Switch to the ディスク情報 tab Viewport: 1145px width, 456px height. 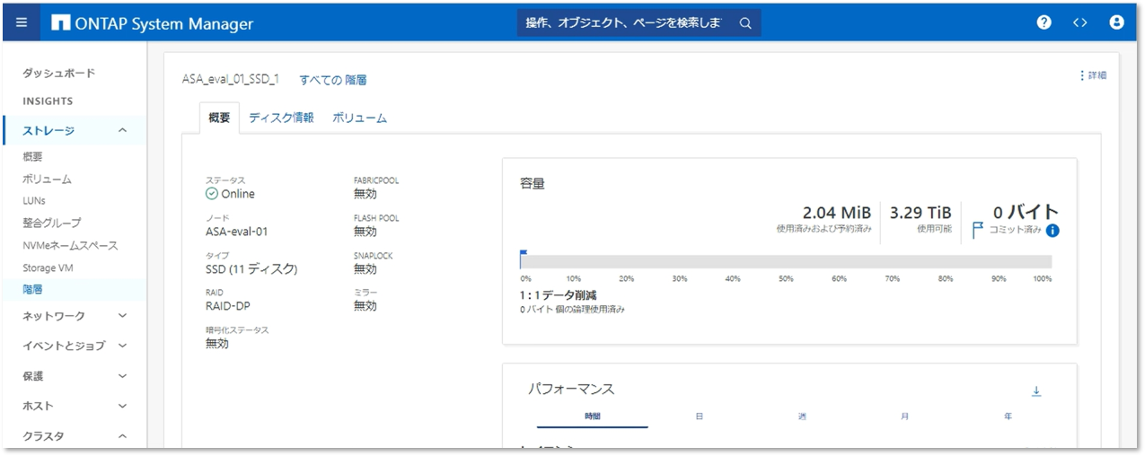click(281, 118)
